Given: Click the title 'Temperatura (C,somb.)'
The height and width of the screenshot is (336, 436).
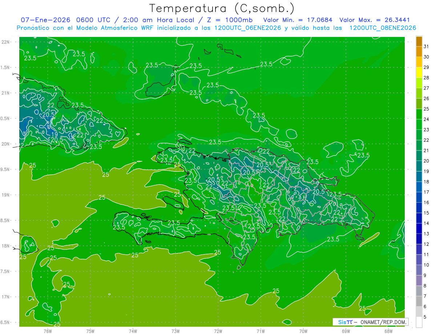Looking at the screenshot, I should click(x=222, y=9).
